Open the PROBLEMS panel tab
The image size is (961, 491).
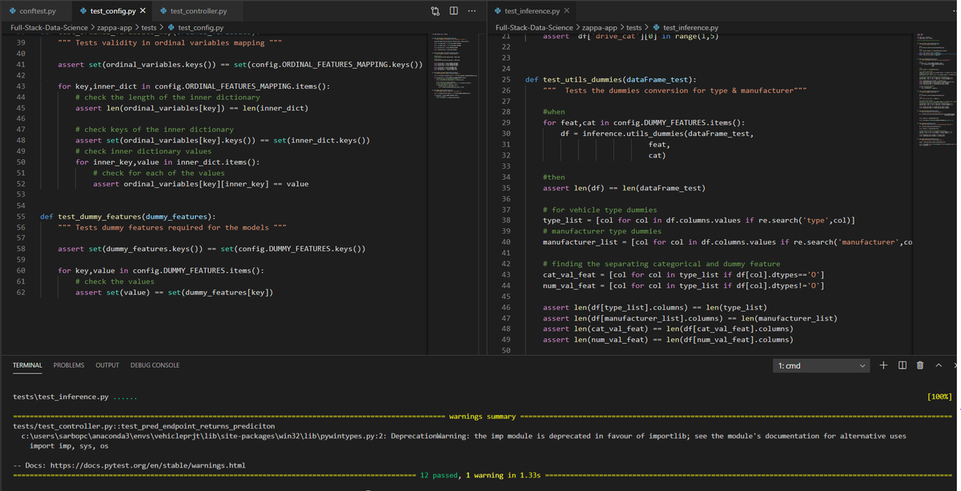tap(69, 365)
